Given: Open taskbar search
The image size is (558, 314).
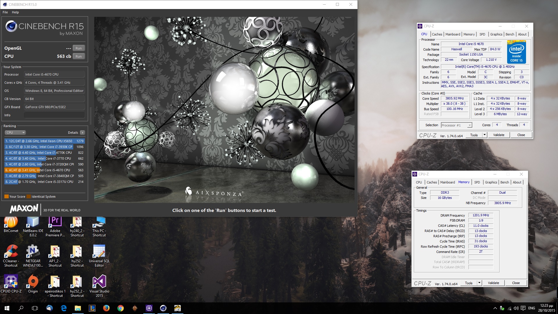Looking at the screenshot, I should click(x=21, y=308).
